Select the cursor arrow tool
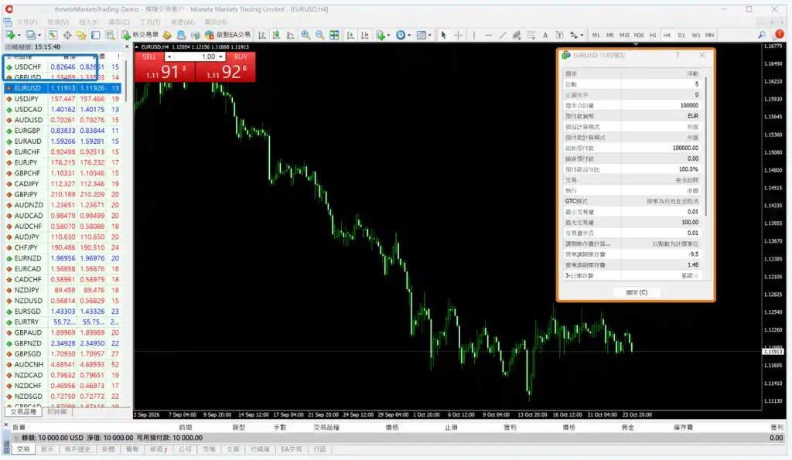Screen dimensions: 792x460 tap(443, 35)
